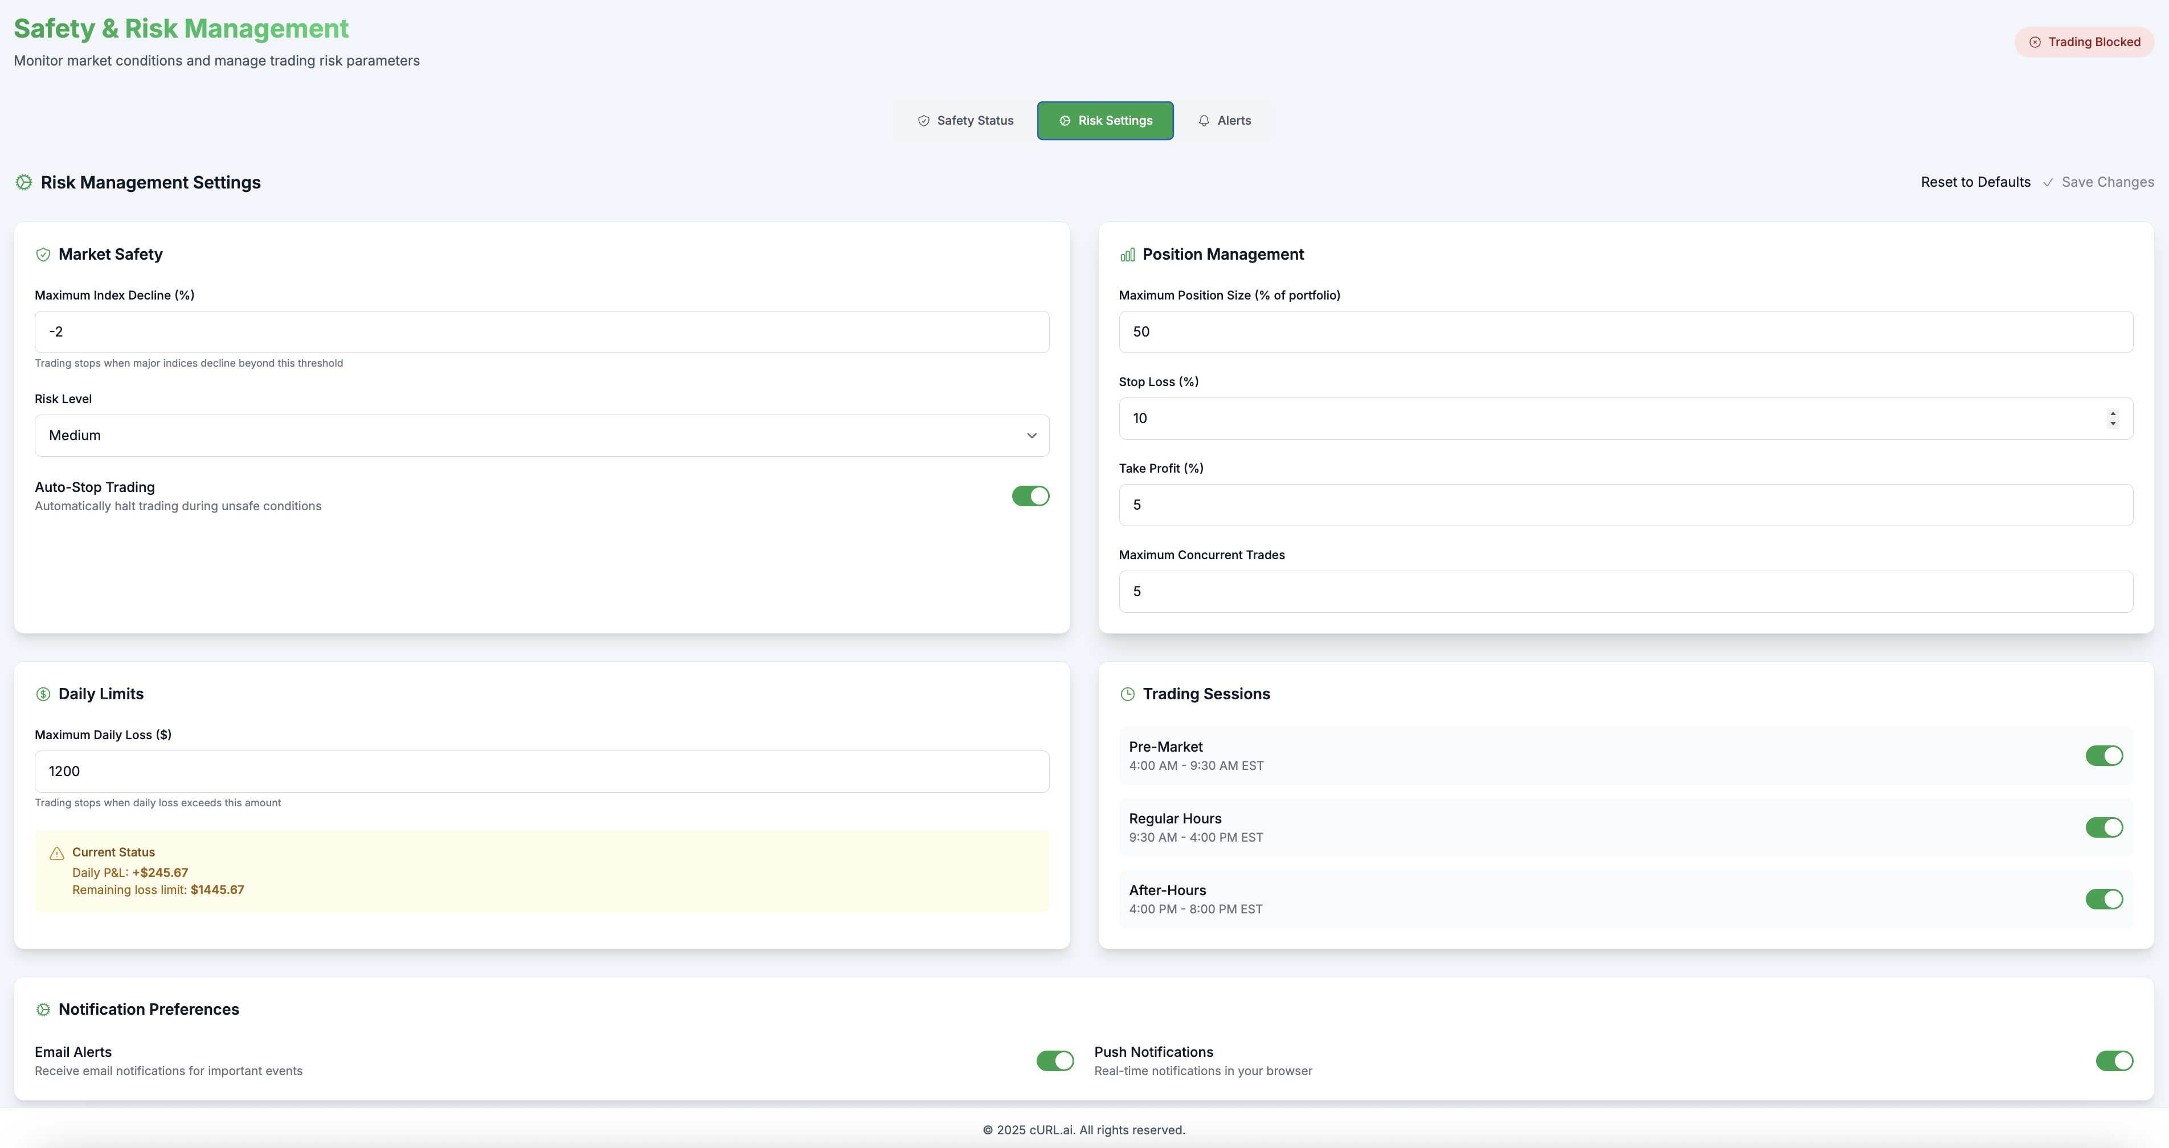The width and height of the screenshot is (2169, 1148).
Task: Click the bell icon on Alerts tab
Action: [1204, 120]
